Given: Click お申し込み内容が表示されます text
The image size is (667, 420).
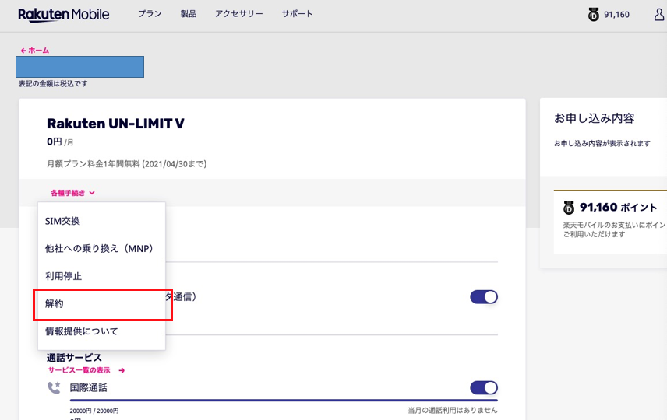Looking at the screenshot, I should coord(602,144).
